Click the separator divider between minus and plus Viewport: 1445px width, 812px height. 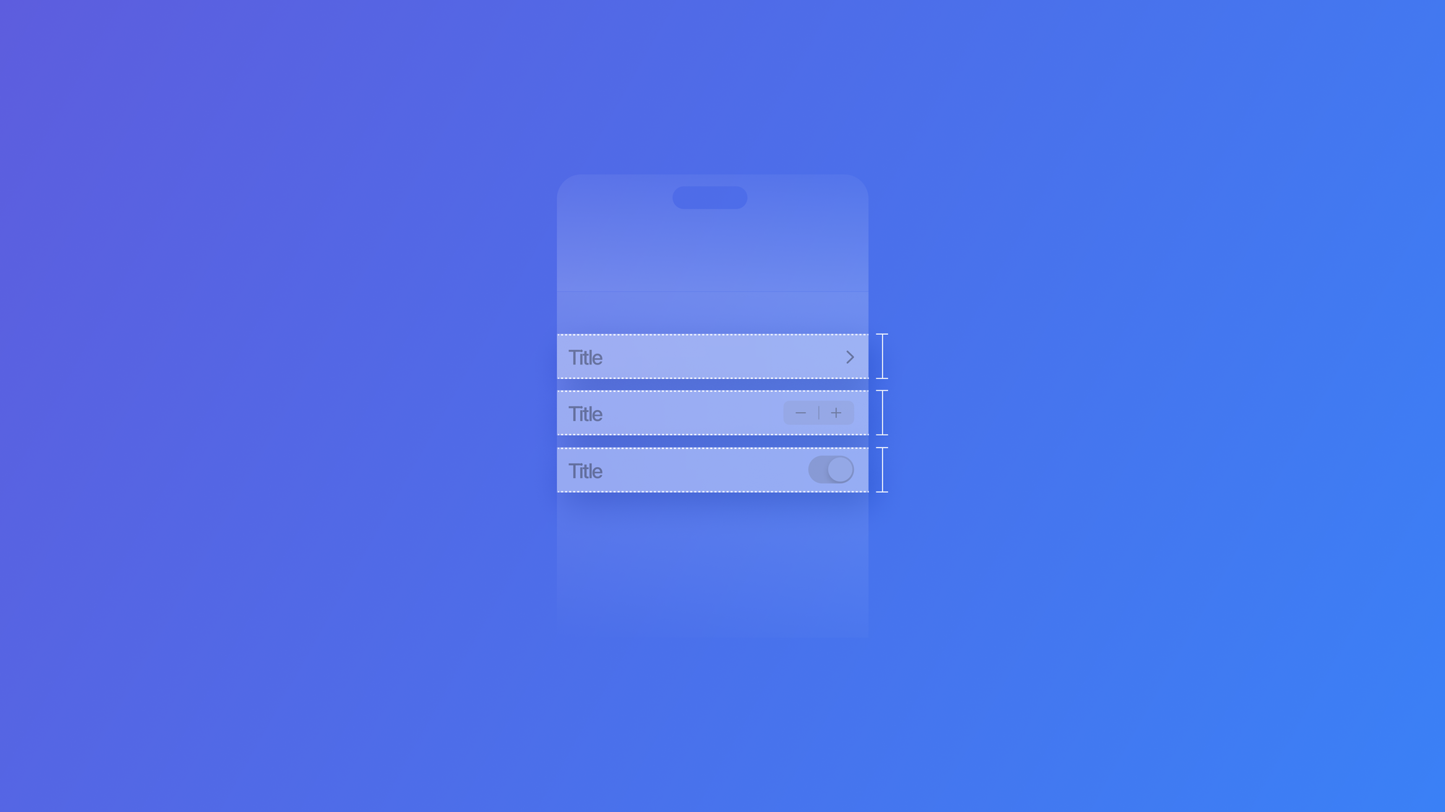(x=819, y=412)
